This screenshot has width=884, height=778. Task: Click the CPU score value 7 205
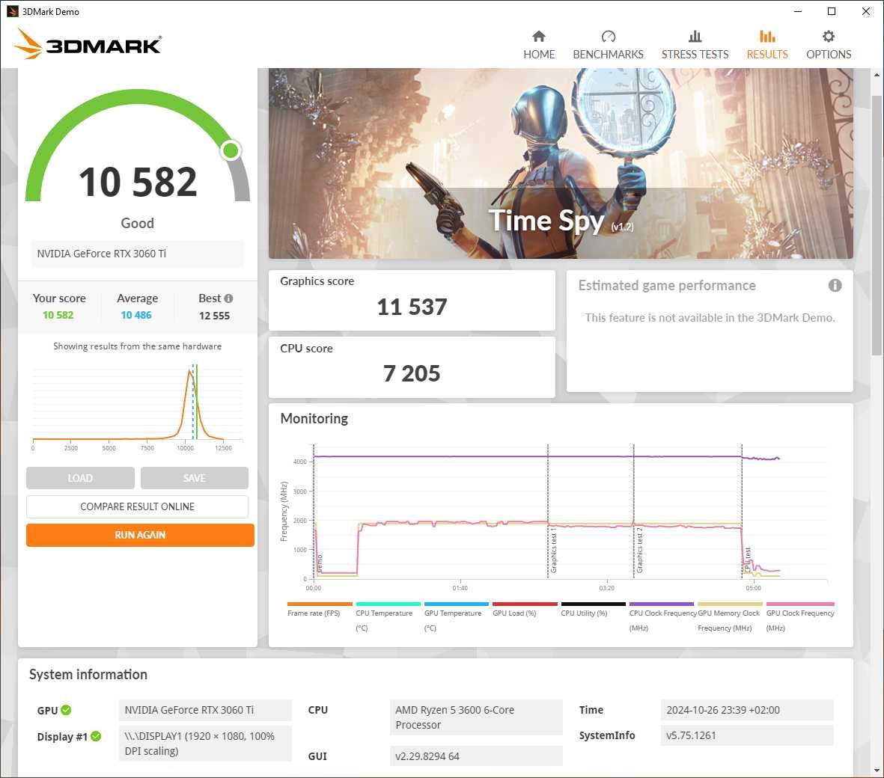coord(412,373)
